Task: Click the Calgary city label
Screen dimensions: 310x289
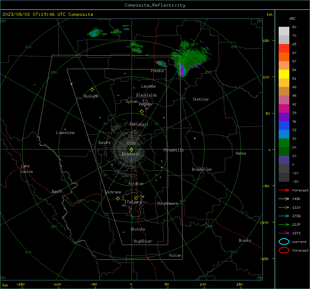Action: coord(134,202)
